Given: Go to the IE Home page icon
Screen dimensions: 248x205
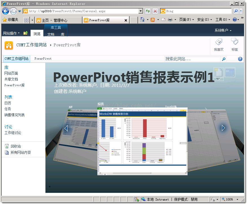Looking at the screenshot, I should tap(142, 20).
